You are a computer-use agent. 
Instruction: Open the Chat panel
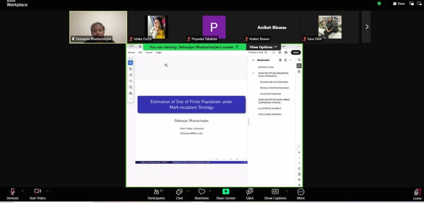pos(179,194)
